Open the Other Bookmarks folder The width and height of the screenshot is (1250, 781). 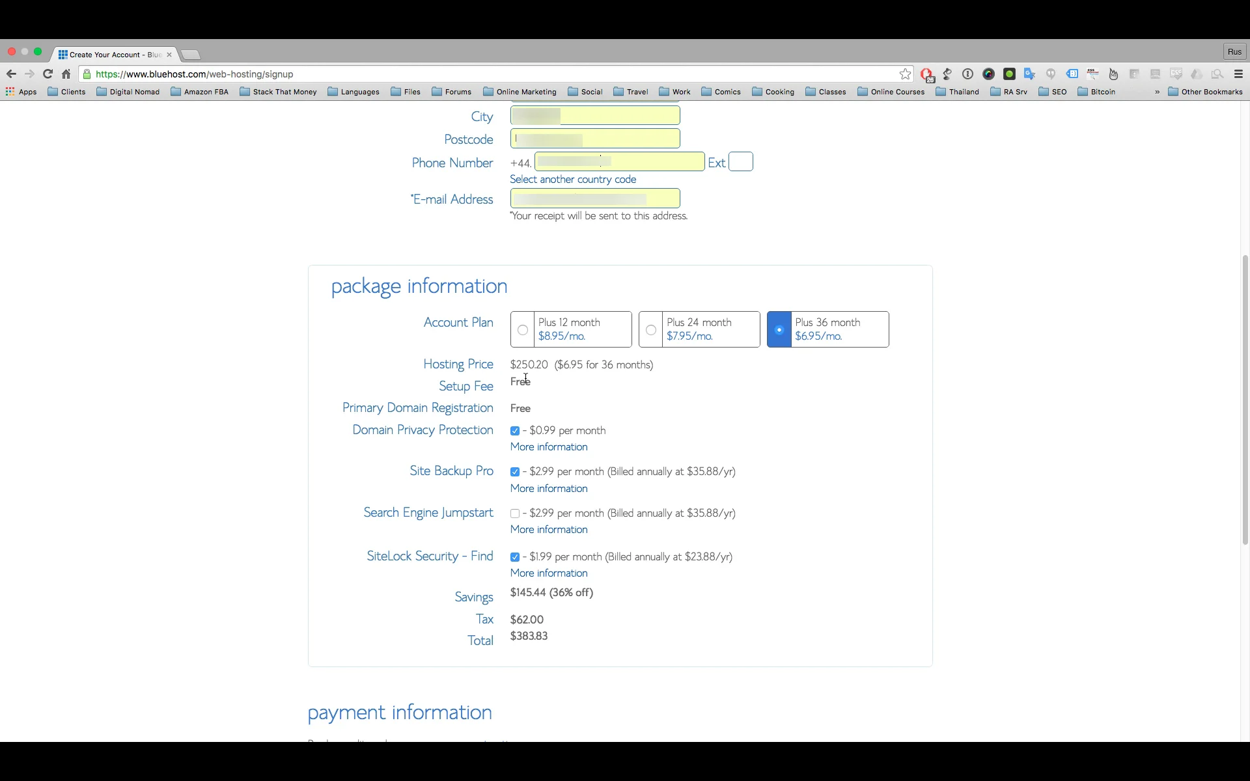pyautogui.click(x=1205, y=92)
